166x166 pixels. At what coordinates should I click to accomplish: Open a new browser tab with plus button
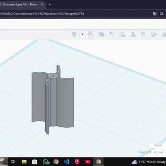(x=50, y=5)
